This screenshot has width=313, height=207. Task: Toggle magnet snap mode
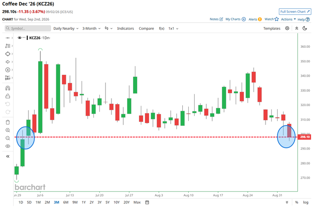tap(7, 88)
